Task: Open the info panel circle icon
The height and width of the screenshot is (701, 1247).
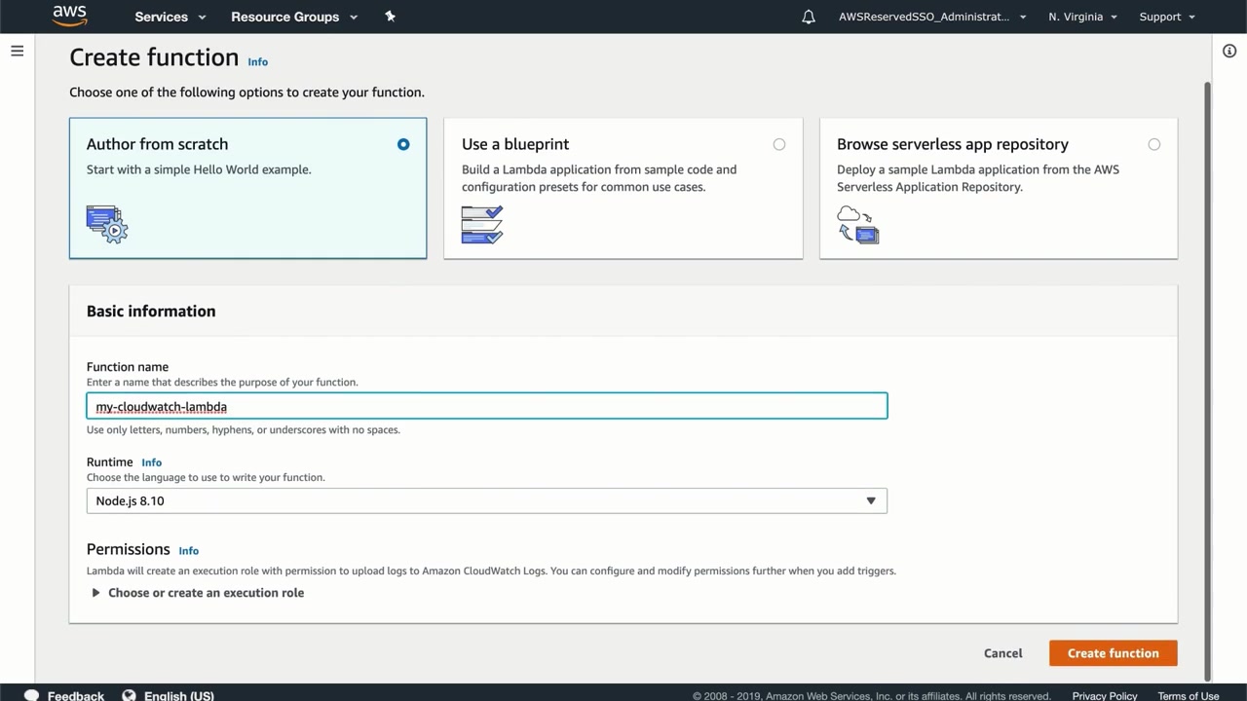Action: 1229,52
